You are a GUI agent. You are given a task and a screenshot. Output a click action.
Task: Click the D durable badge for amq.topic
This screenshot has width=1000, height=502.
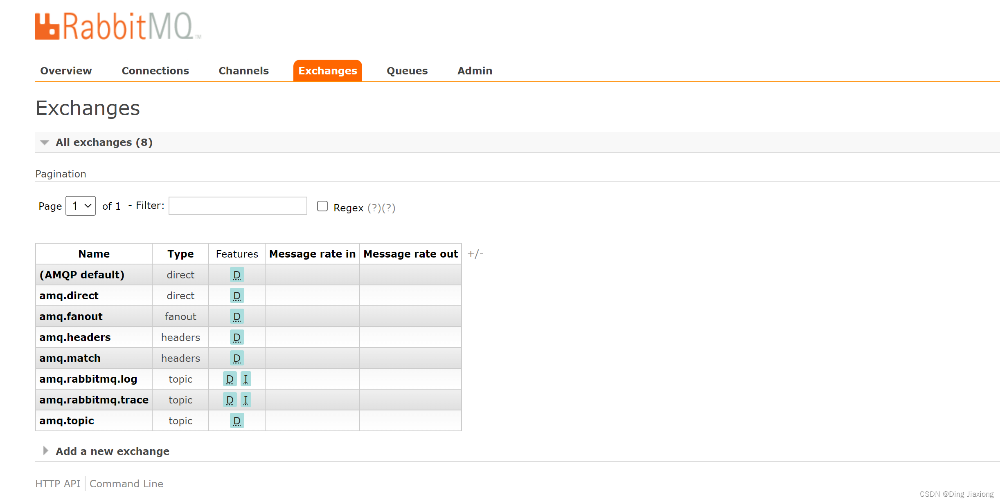click(x=237, y=421)
